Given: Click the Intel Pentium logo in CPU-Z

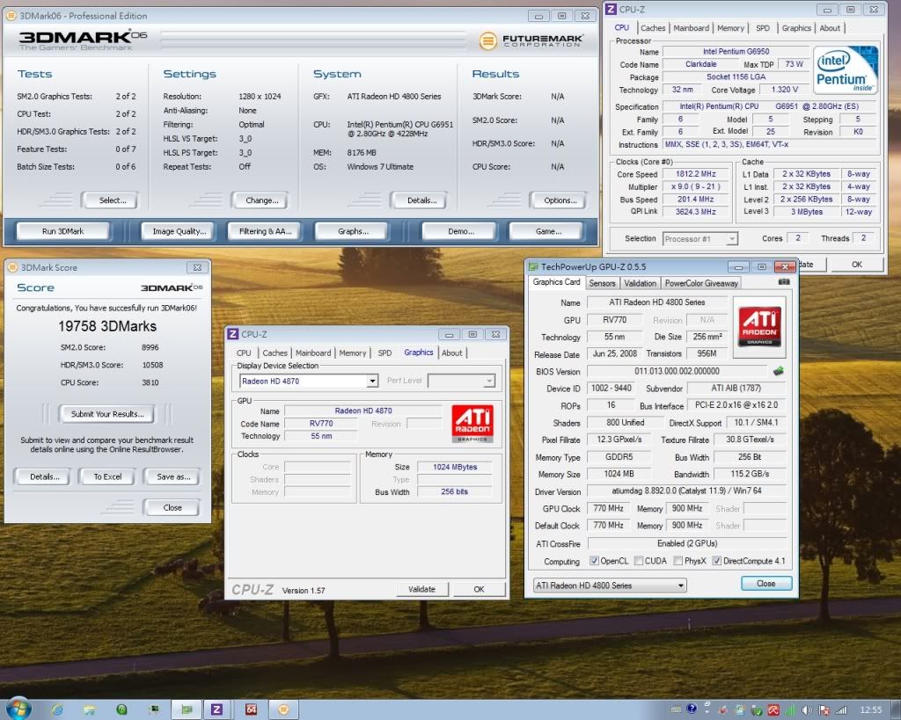Looking at the screenshot, I should [x=844, y=70].
